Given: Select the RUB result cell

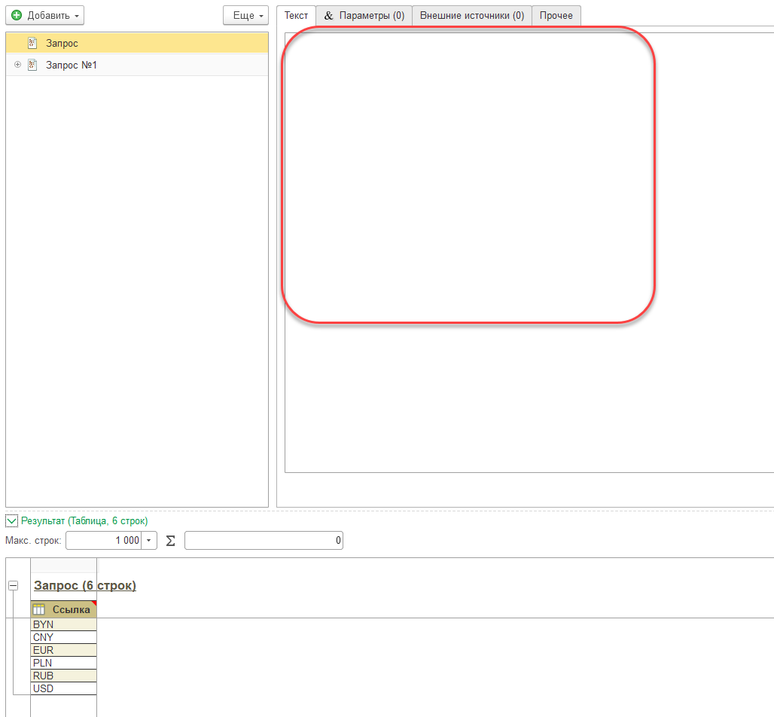Looking at the screenshot, I should click(64, 676).
